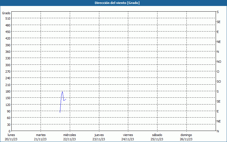The height and width of the screenshot is (142, 227).
Task: Click the chart title 'Dirección del viento [Grado]'
Action: tap(117, 3)
